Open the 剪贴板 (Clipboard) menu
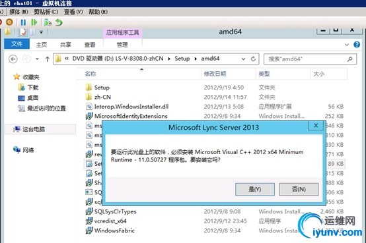 point(46,12)
